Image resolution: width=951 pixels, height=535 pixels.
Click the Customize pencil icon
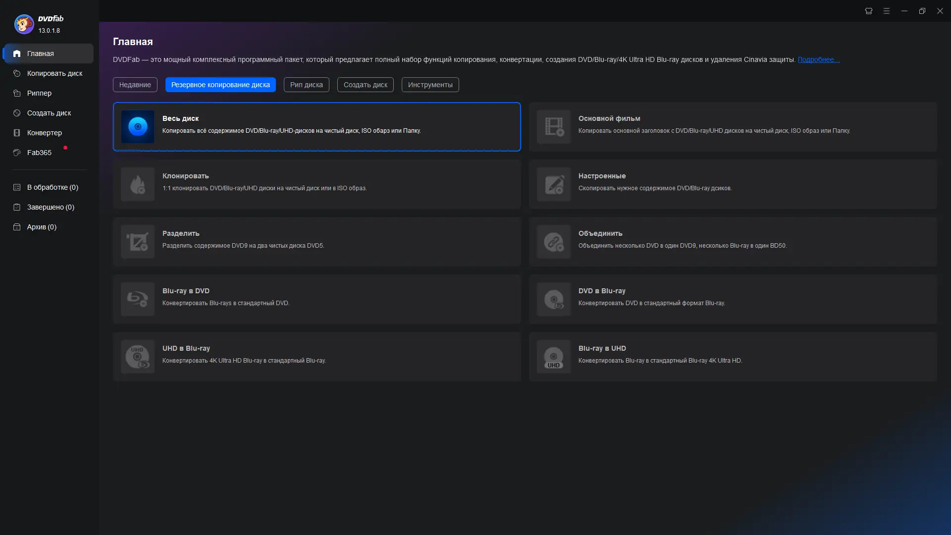[x=554, y=184]
